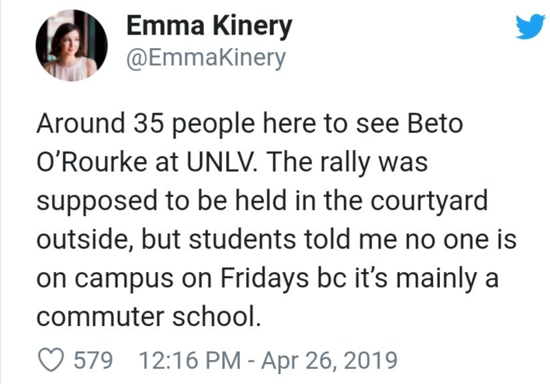Screen dimensions: 550x384
Task: Click the 579 likes count
Action: click(95, 361)
